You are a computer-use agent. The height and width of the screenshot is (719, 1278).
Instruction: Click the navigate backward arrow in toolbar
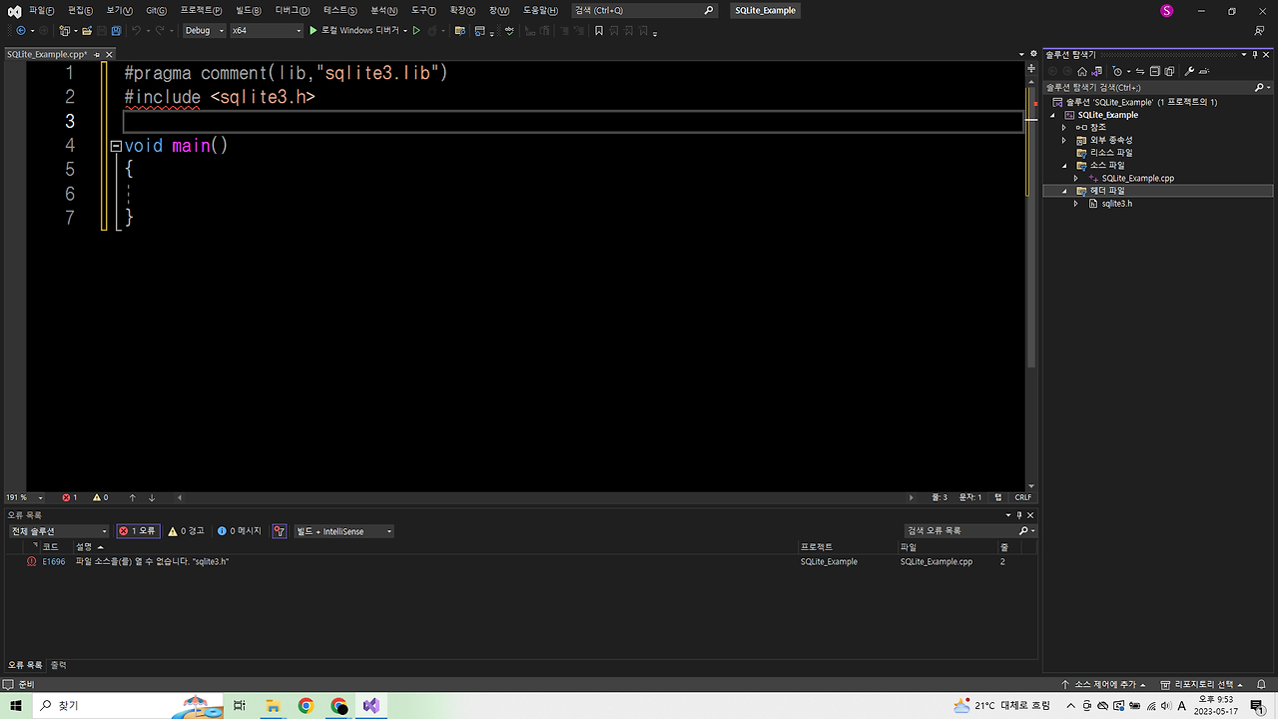pos(21,31)
